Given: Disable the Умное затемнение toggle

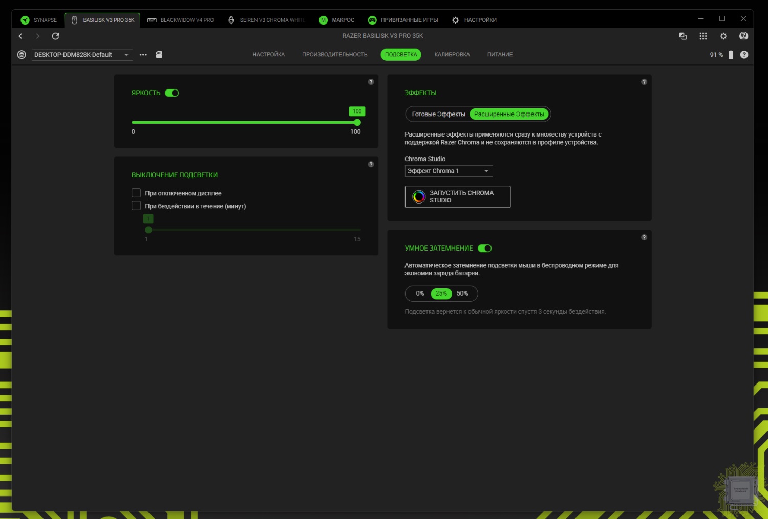Looking at the screenshot, I should pyautogui.click(x=484, y=249).
